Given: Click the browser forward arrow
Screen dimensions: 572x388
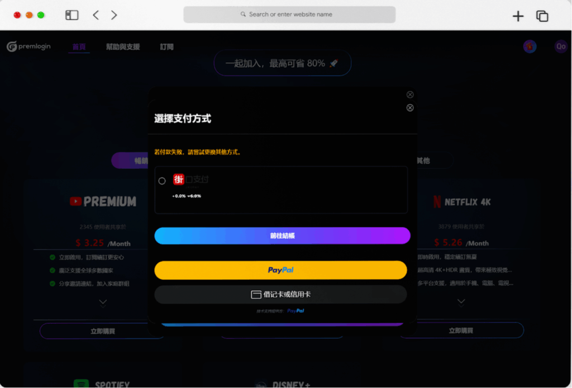Looking at the screenshot, I should 114,15.
